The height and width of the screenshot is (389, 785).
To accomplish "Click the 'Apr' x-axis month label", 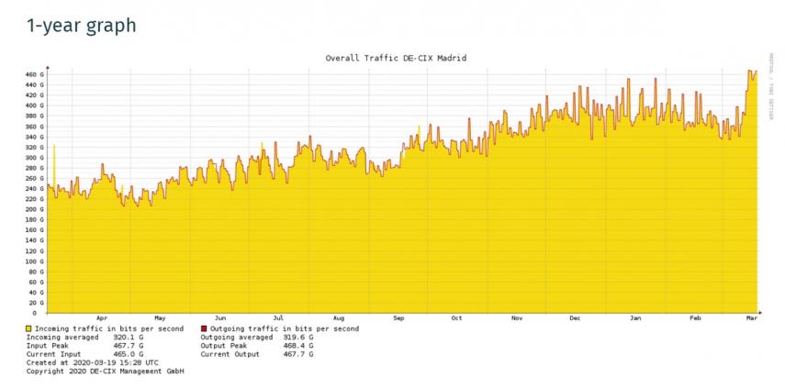I will pos(102,318).
